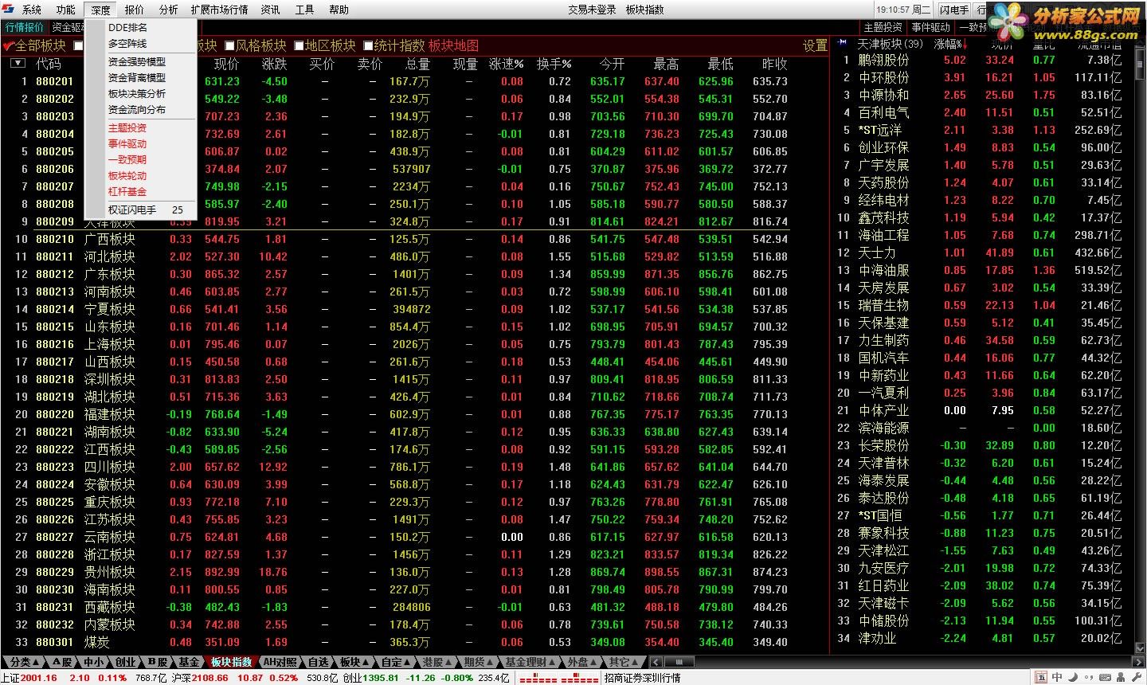The image size is (1147, 685).
Task: Toggle the 中 Chinese/English IME mode icon
Action: 1057,677
